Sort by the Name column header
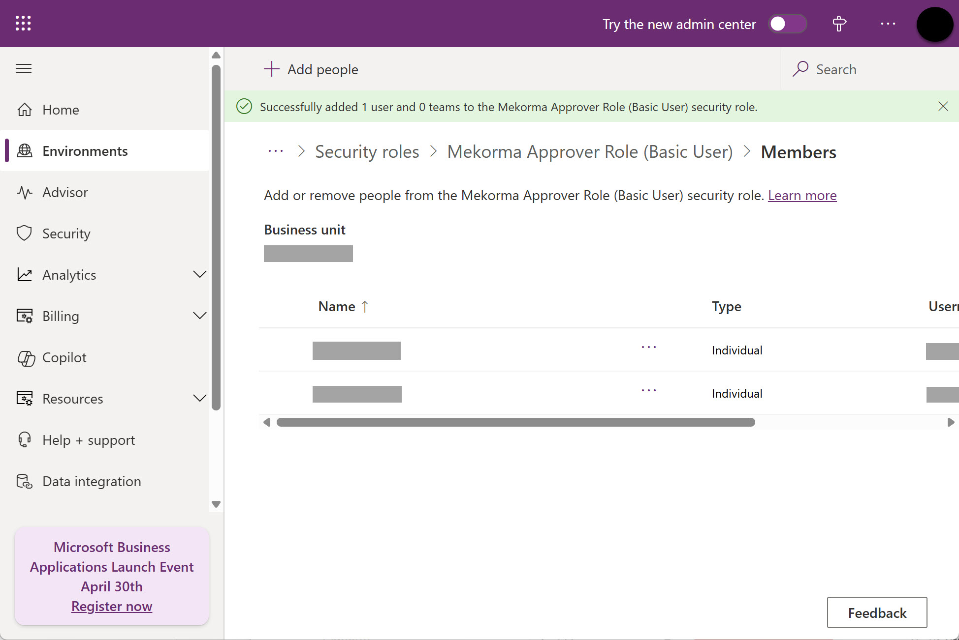 337,306
